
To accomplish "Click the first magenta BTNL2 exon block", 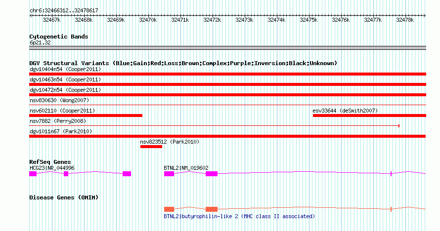I will pyautogui.click(x=169, y=174).
